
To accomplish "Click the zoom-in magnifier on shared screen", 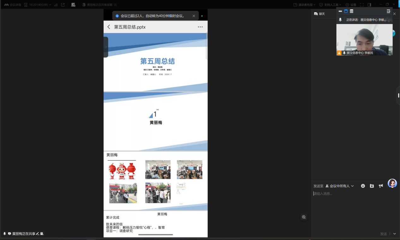I will [304, 217].
